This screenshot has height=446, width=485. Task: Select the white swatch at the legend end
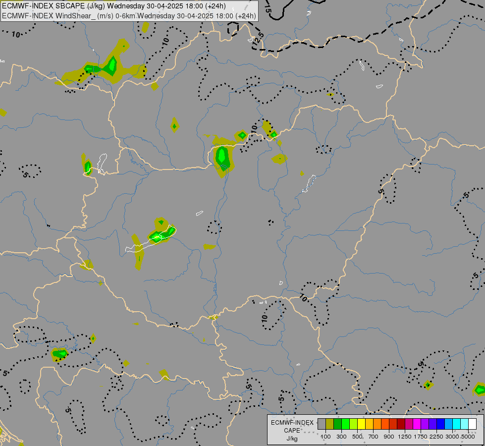tap(472, 424)
